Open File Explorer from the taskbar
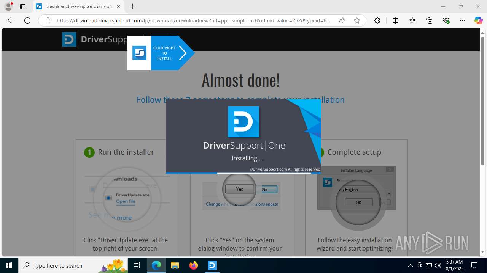This screenshot has height=273, width=487. pos(175,265)
